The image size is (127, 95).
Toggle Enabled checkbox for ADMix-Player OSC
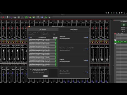coord(87,72)
